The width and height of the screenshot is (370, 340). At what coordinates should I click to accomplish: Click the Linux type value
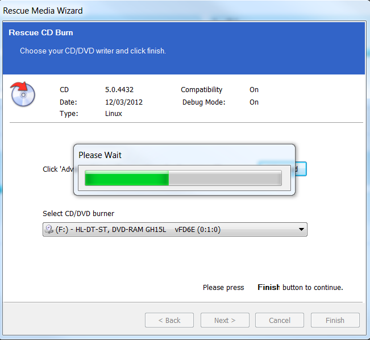114,114
